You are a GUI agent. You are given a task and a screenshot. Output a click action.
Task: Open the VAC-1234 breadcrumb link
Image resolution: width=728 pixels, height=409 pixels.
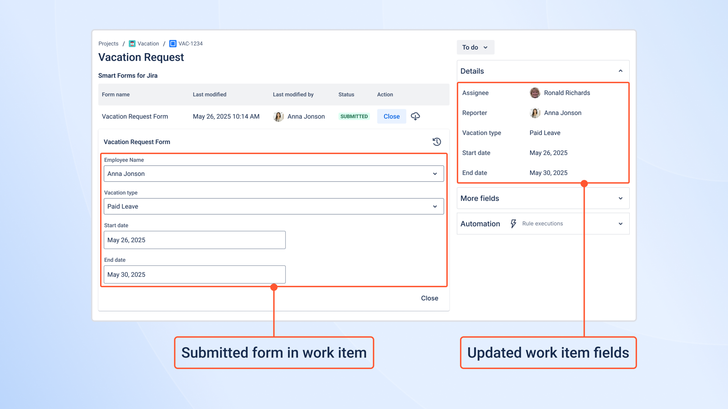(x=191, y=44)
